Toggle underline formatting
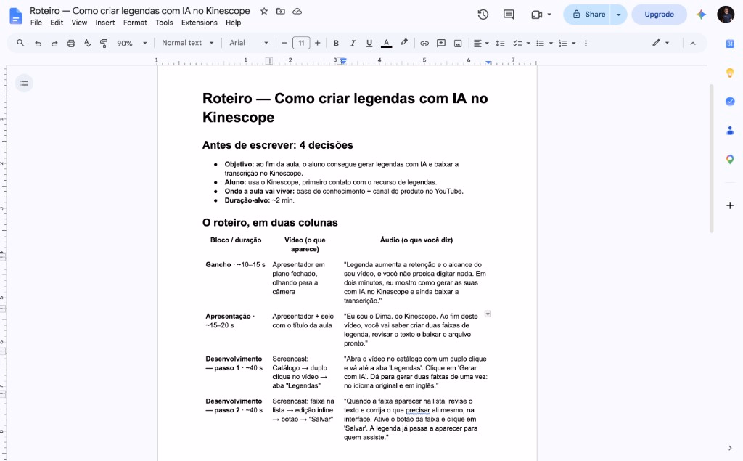The height and width of the screenshot is (461, 743). [369, 43]
